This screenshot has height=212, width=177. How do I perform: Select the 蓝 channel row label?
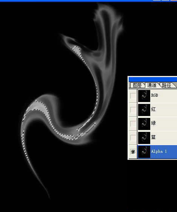[x=153, y=137]
